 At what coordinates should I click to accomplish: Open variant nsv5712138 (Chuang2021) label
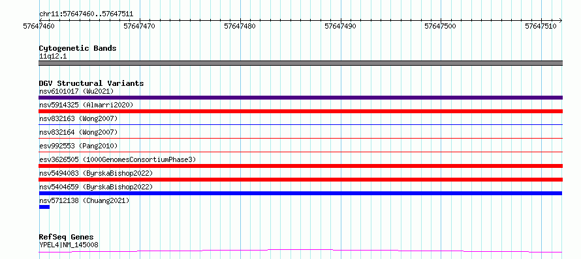[84, 200]
